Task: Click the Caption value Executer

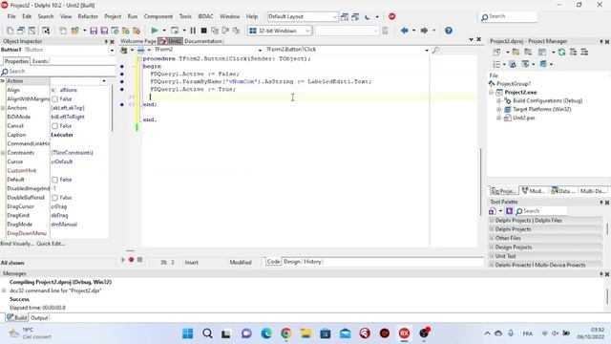Action: [x=62, y=135]
